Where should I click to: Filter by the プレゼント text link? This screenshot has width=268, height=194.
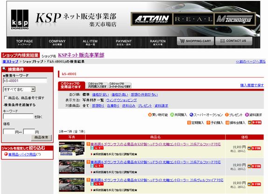pos(145,106)
